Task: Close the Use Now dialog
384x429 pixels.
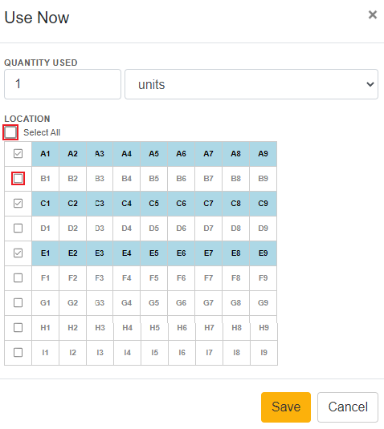Action: click(x=373, y=14)
